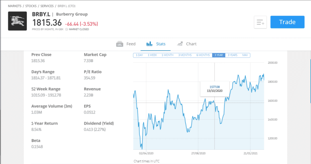Open the Feed tab
Image resolution: width=311 pixels, height=164 pixels.
[x=126, y=44]
